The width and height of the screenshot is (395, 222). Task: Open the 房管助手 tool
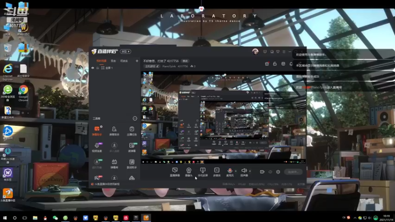tap(114, 131)
